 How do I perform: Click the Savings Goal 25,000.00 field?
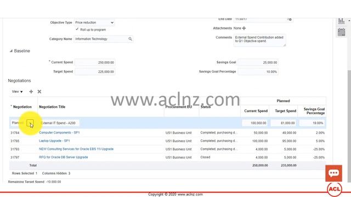point(258,62)
